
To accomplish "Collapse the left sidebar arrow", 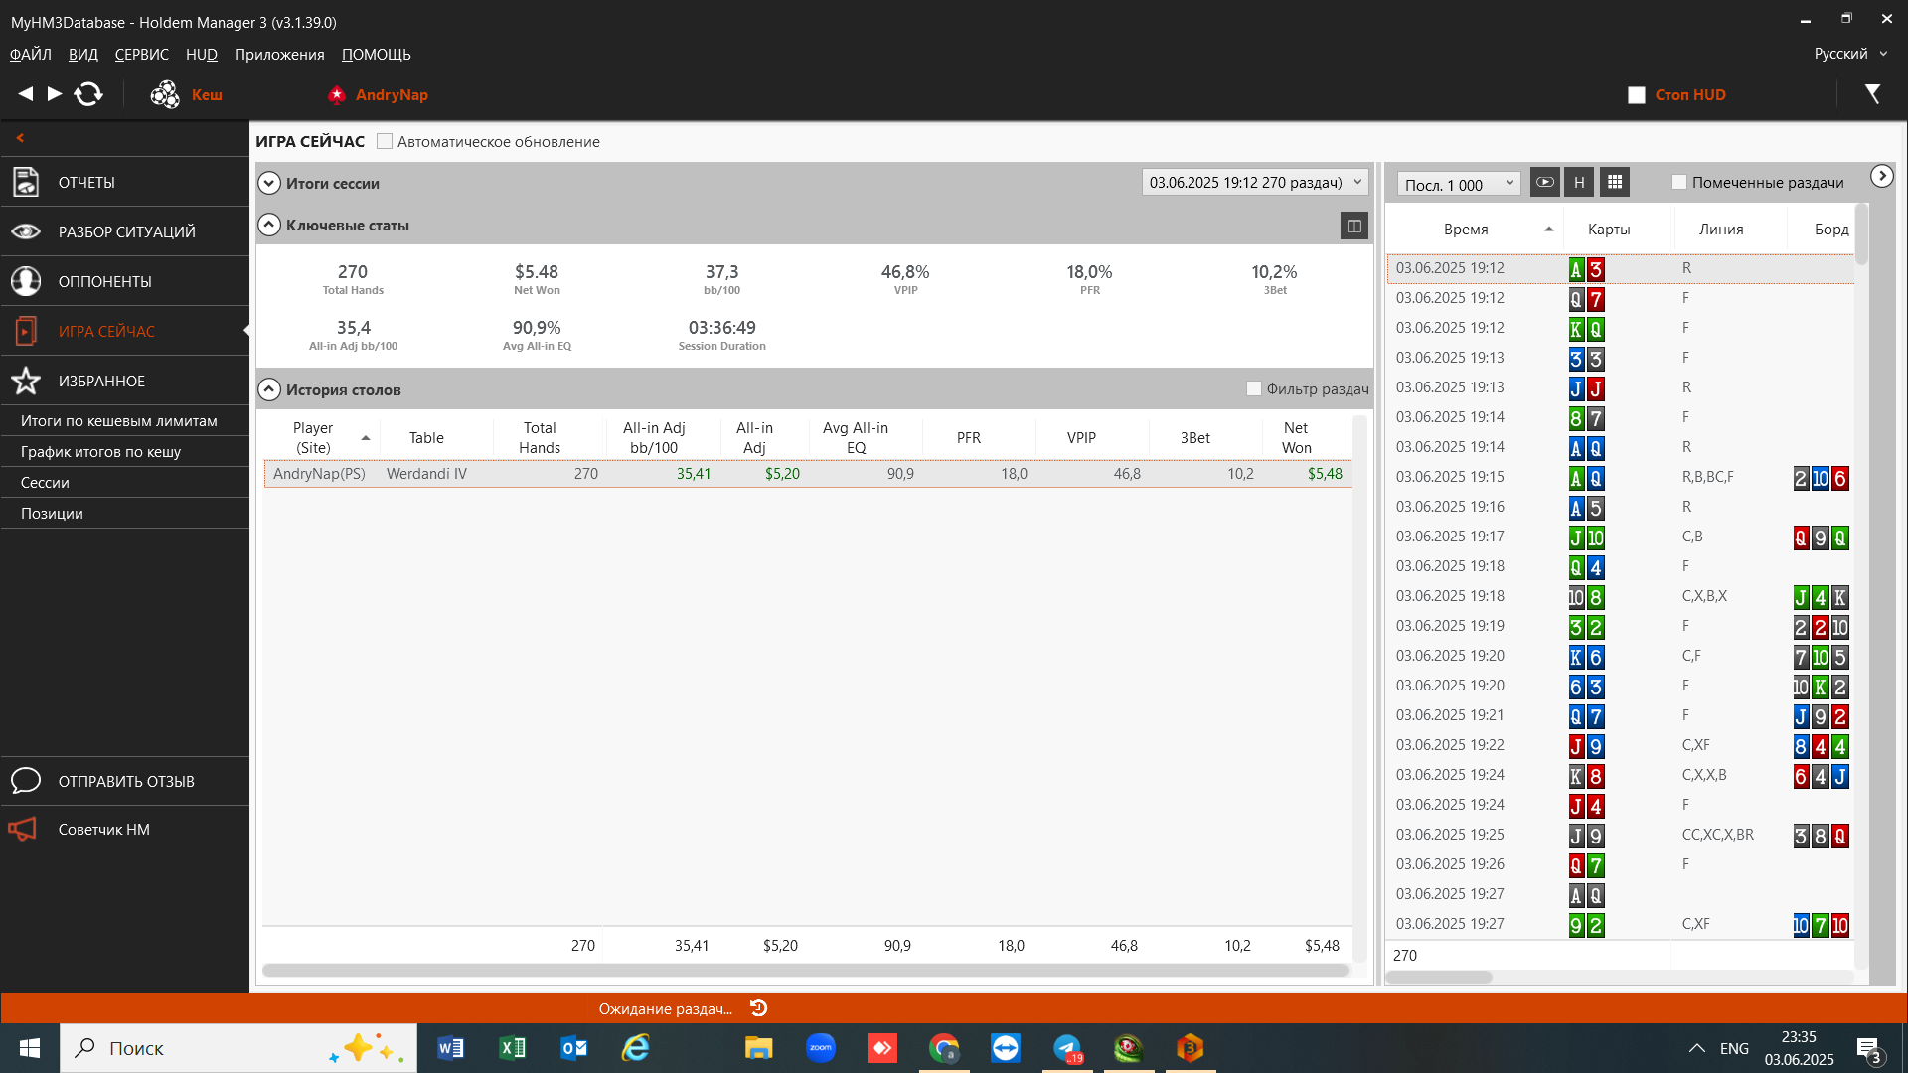I will coord(20,138).
